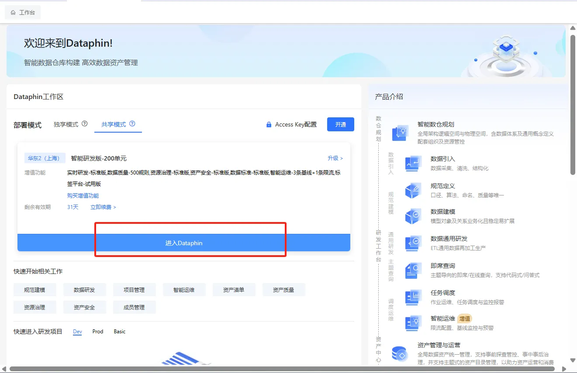Click the 资产管理与运营 product title
The image size is (577, 373).
pos(439,345)
